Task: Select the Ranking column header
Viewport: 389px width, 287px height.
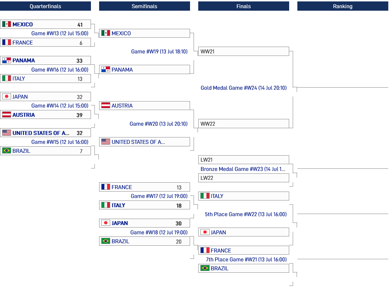Action: [x=343, y=6]
